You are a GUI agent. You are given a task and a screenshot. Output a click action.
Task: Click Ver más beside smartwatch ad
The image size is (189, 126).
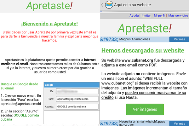coord(179,123)
